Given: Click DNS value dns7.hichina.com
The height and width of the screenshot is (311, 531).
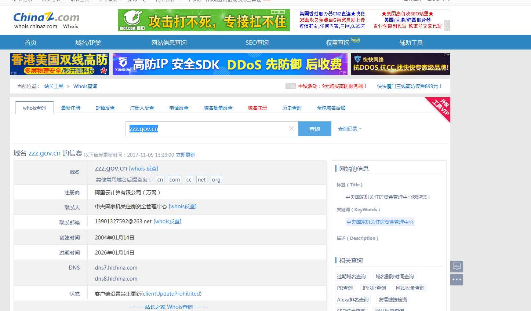Looking at the screenshot, I should (116, 268).
